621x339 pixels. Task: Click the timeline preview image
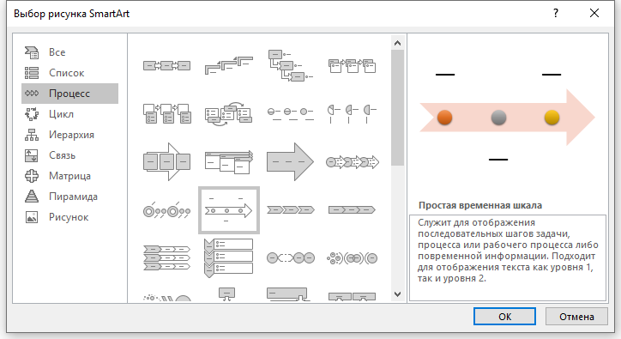pos(507,118)
